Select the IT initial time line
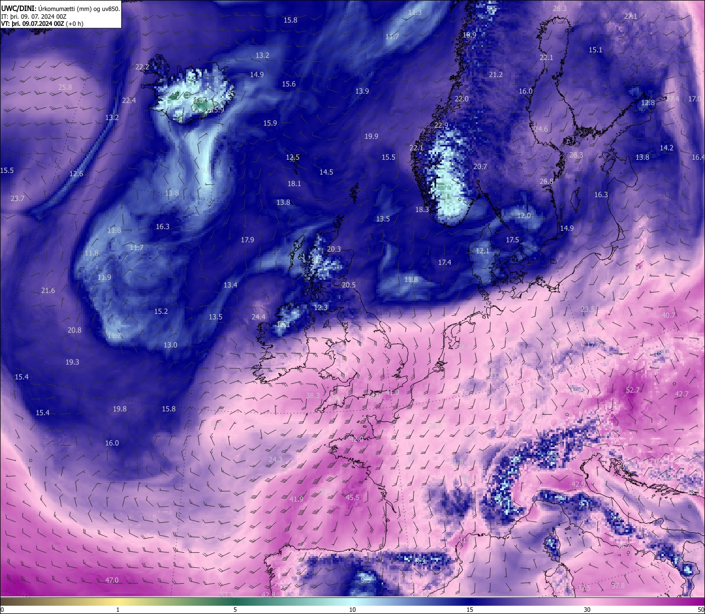This screenshot has height=614, width=705. click(x=34, y=17)
